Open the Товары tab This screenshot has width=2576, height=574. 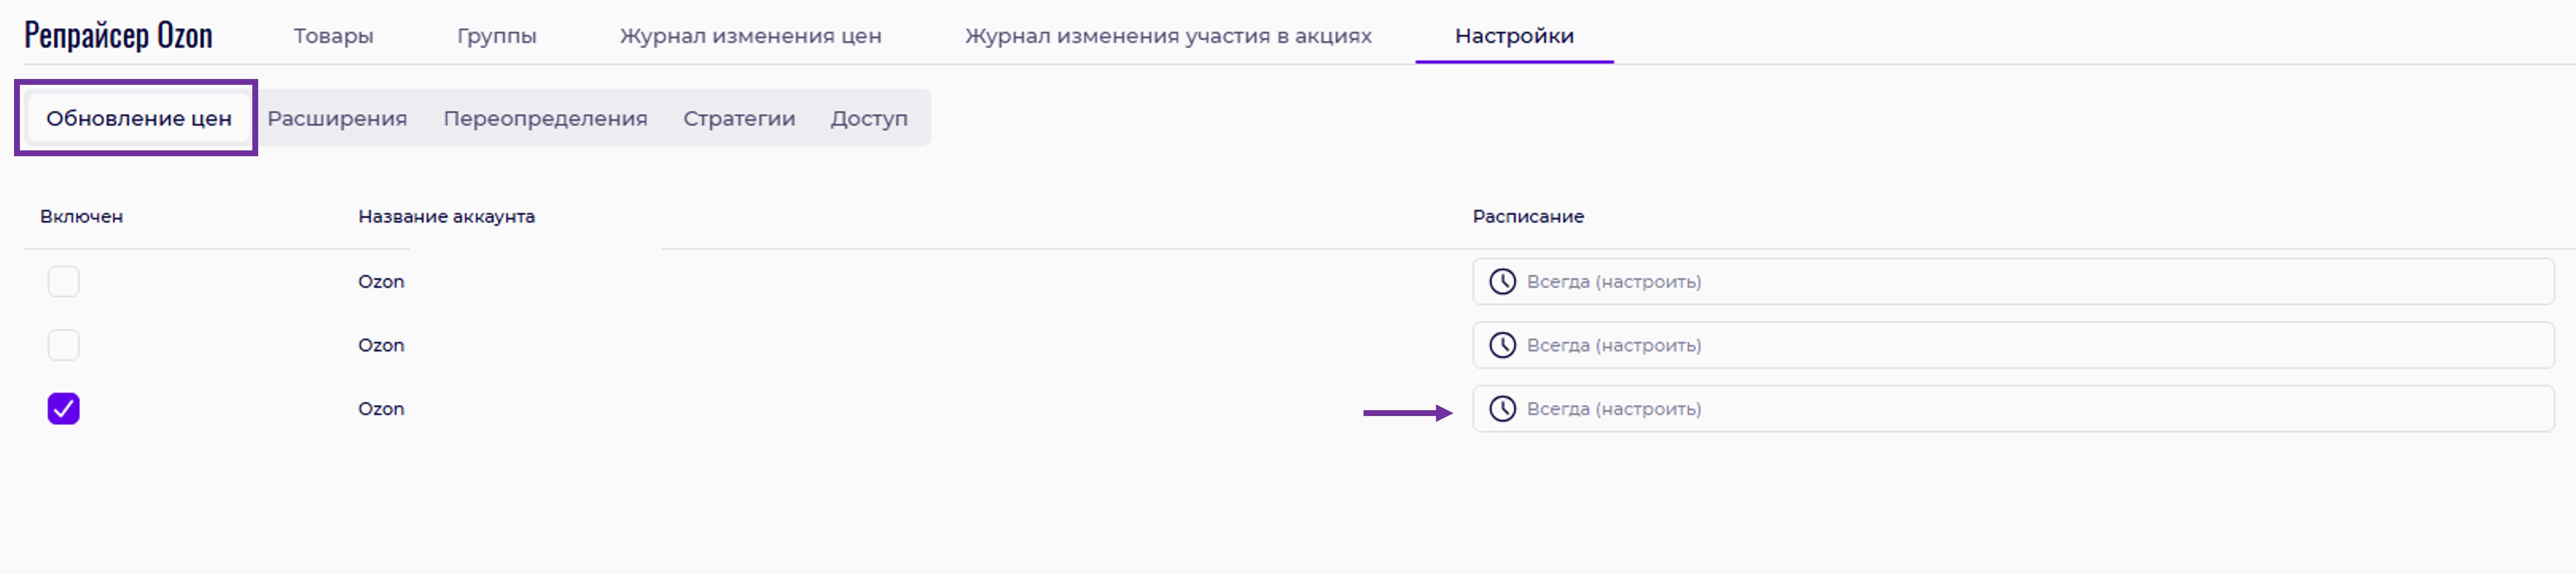333,36
